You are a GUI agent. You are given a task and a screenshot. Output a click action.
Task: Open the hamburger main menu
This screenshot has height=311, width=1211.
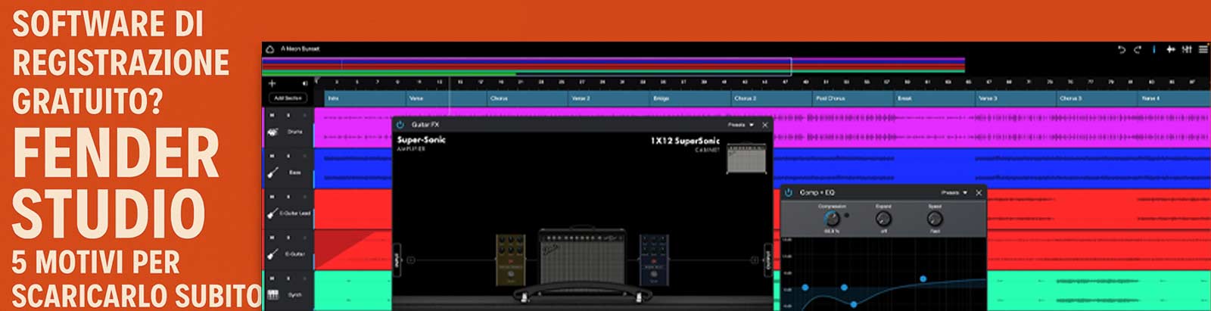click(1203, 49)
